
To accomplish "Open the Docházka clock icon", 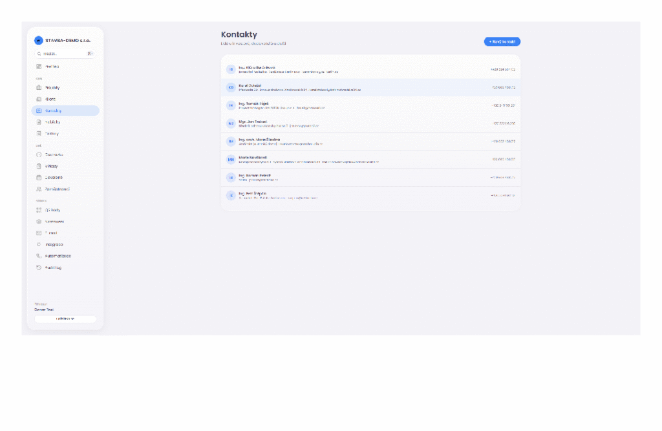I will click(x=39, y=154).
